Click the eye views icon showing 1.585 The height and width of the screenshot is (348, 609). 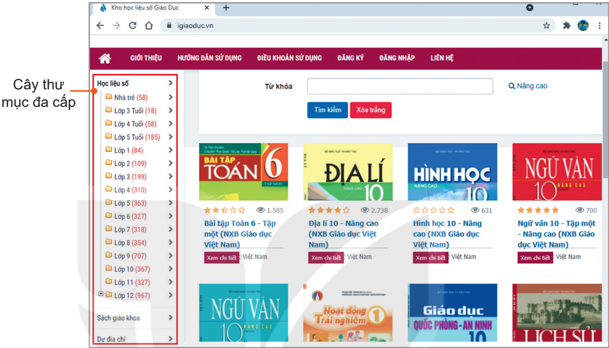tap(260, 210)
